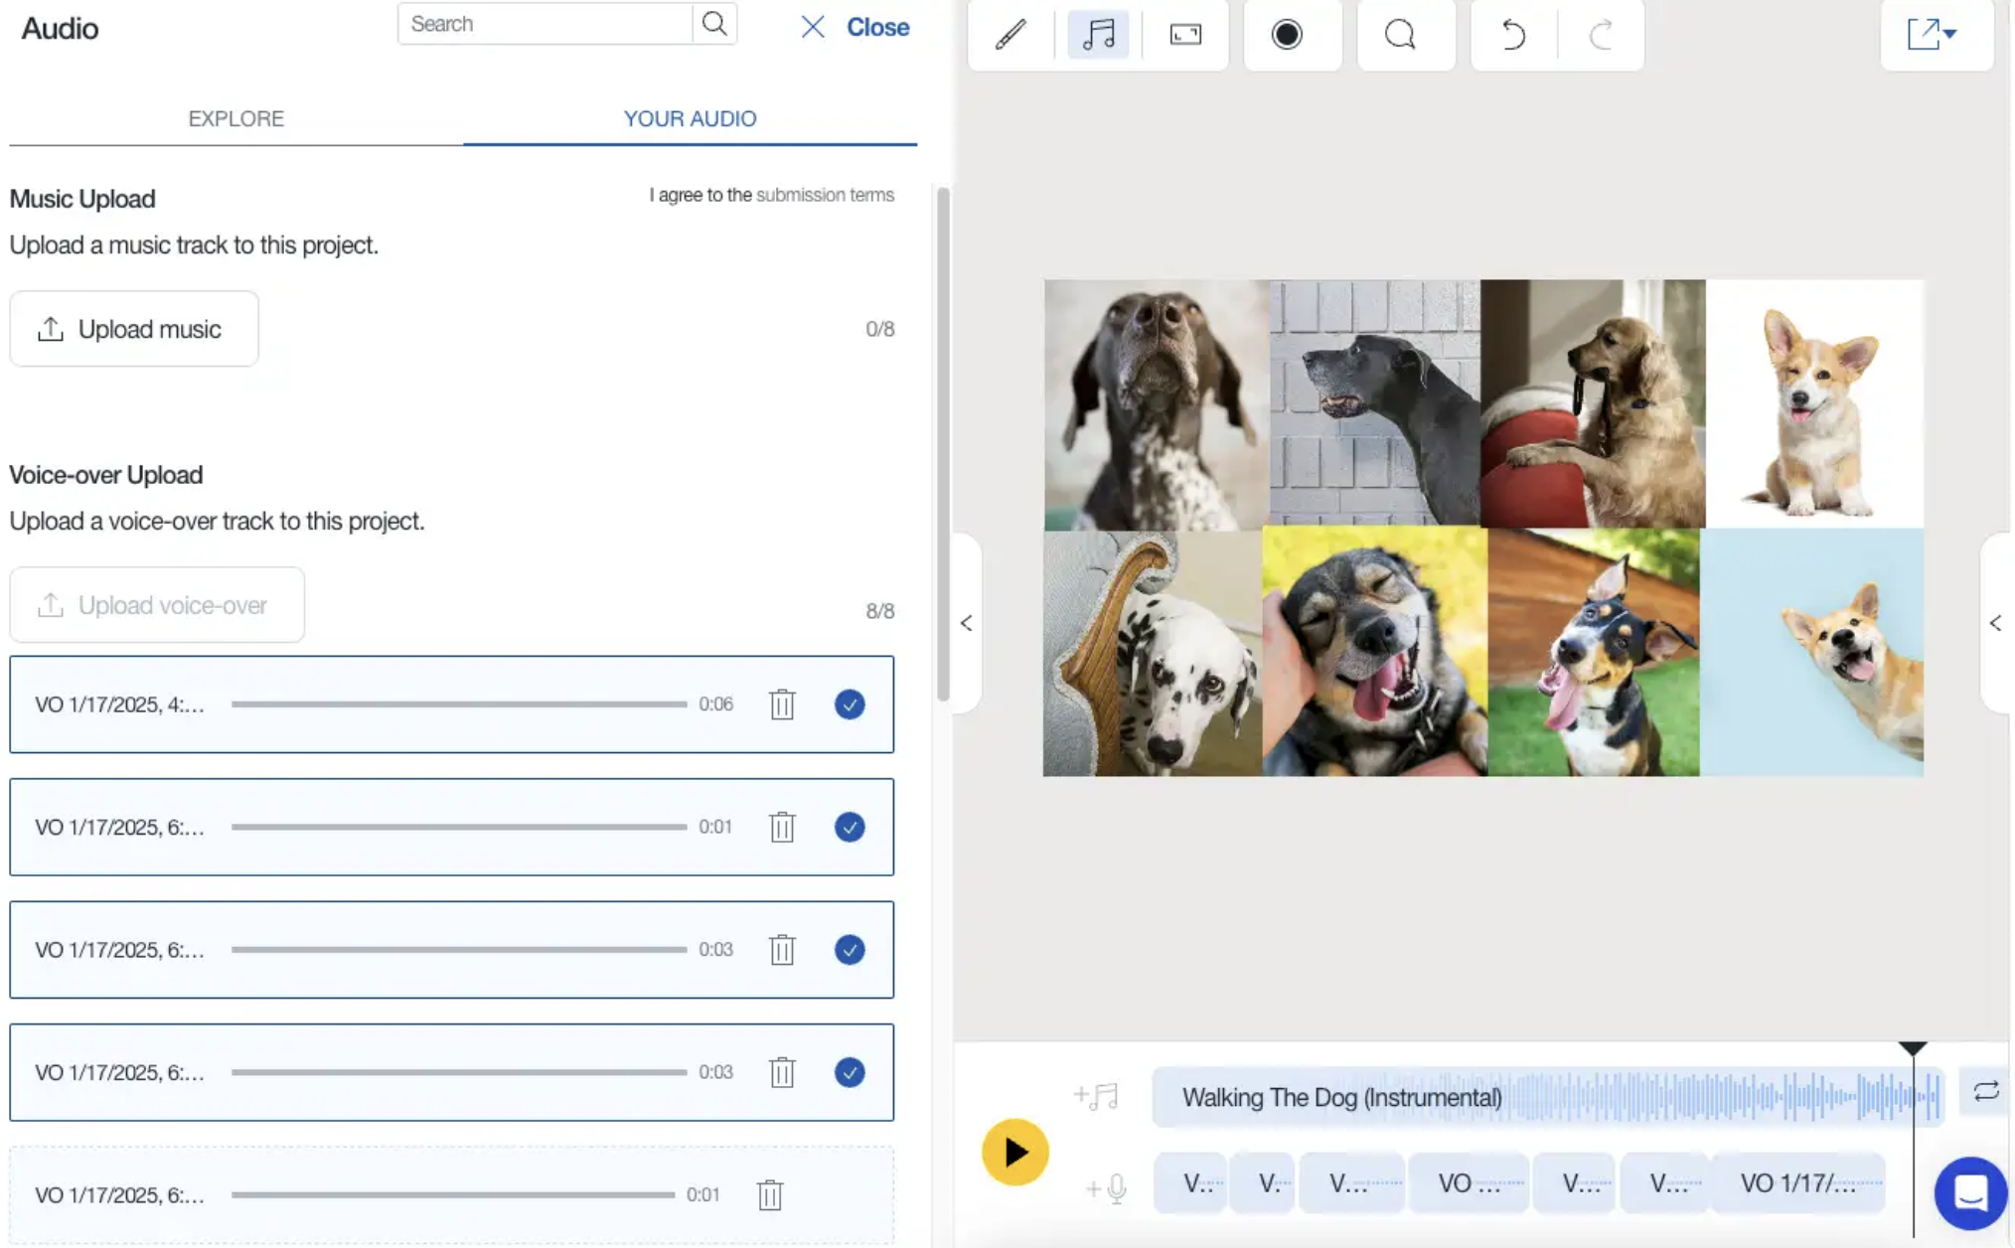This screenshot has width=2015, height=1248.
Task: Open the submission terms link
Action: (825, 195)
